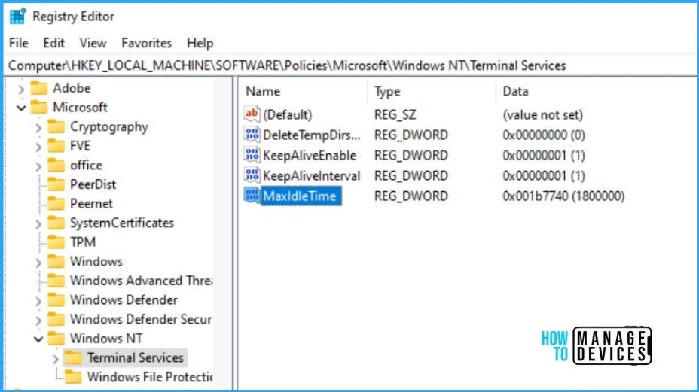Expand the Windows Defender Security key
Viewport: 699px width, 392px height.
tap(38, 320)
